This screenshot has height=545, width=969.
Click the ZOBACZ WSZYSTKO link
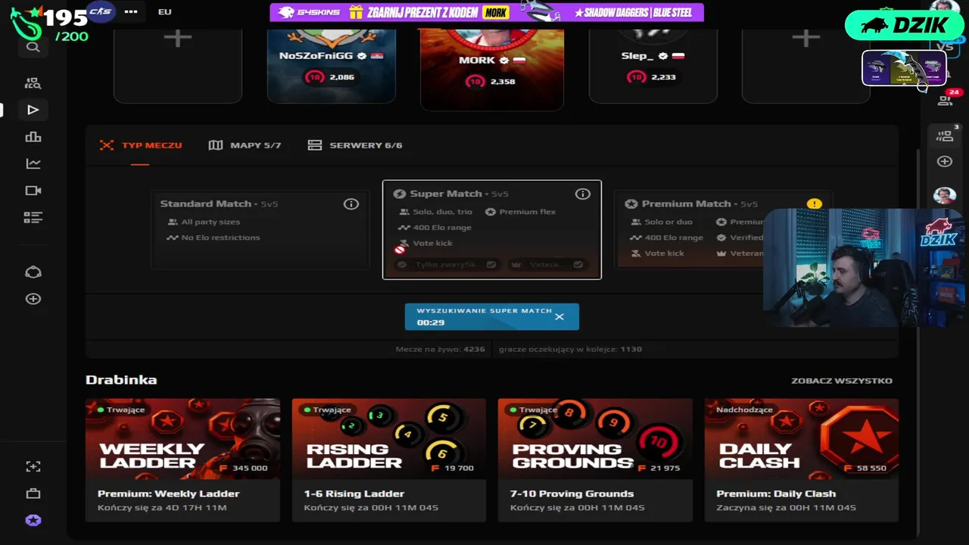[842, 381]
